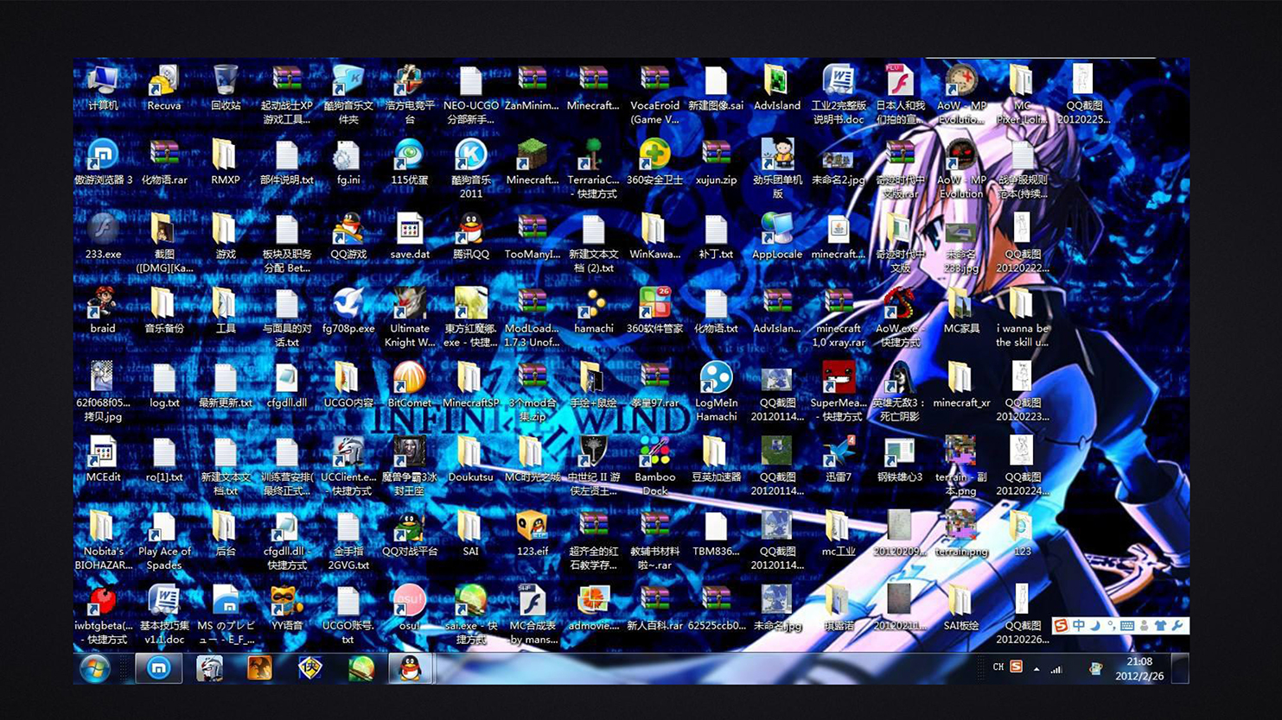The height and width of the screenshot is (720, 1282).
Task: Show hidden system tray icons arrow
Action: click(x=1036, y=668)
